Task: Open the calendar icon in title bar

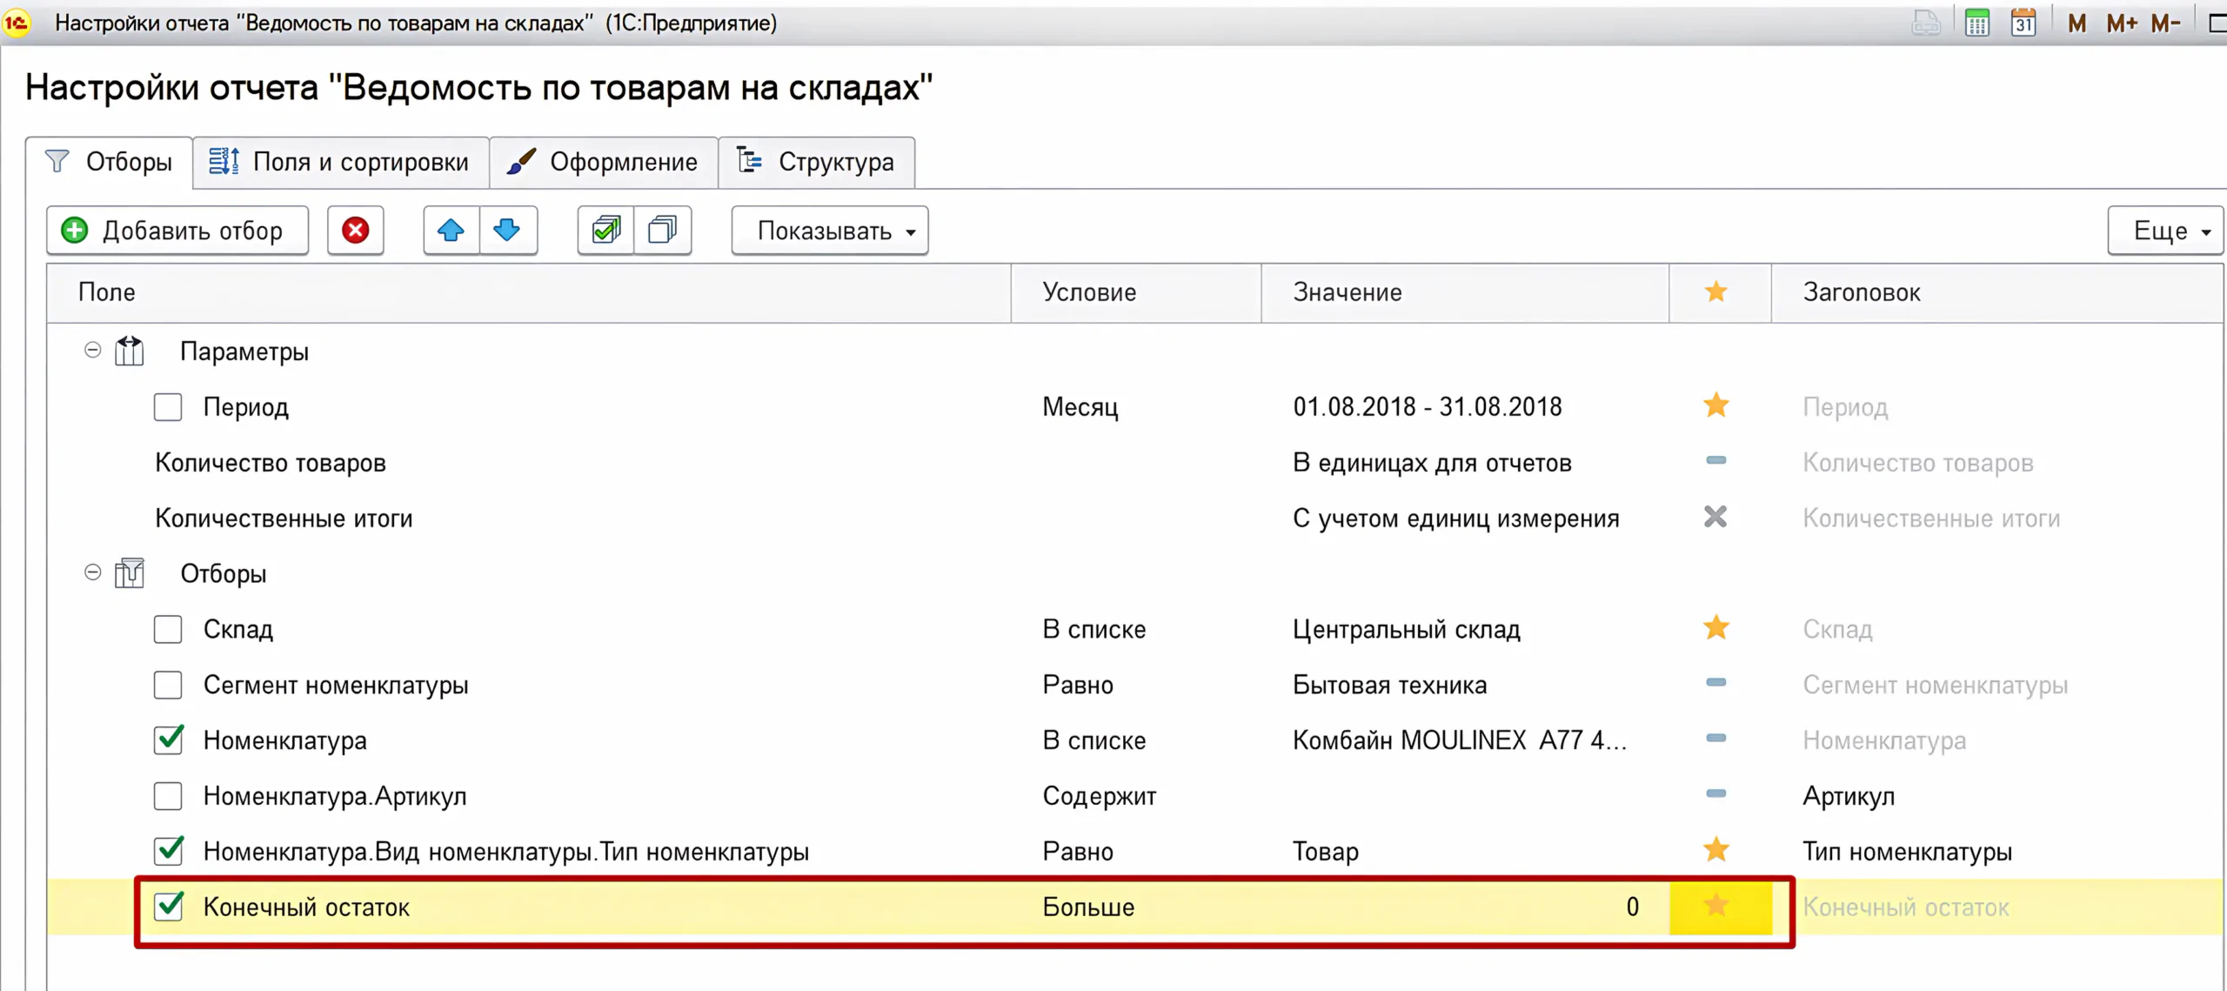Action: (x=2023, y=23)
